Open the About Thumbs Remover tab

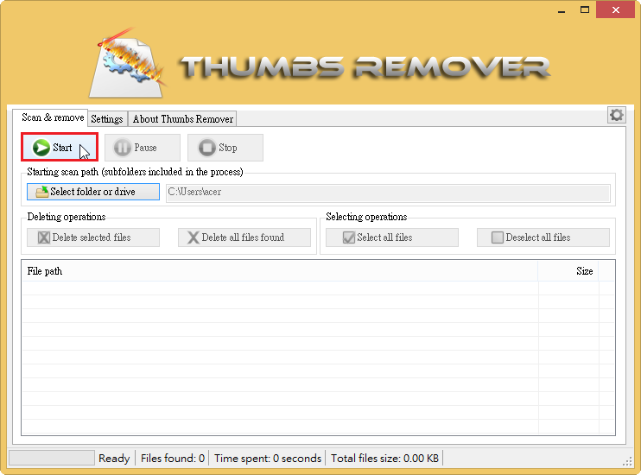(182, 119)
